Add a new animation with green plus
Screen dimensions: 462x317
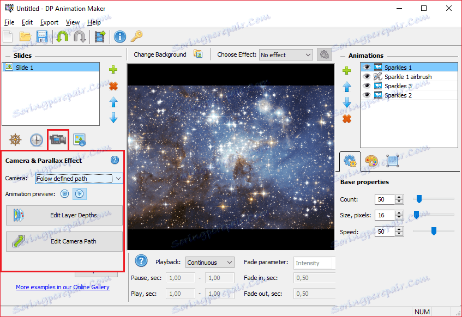tap(347, 71)
